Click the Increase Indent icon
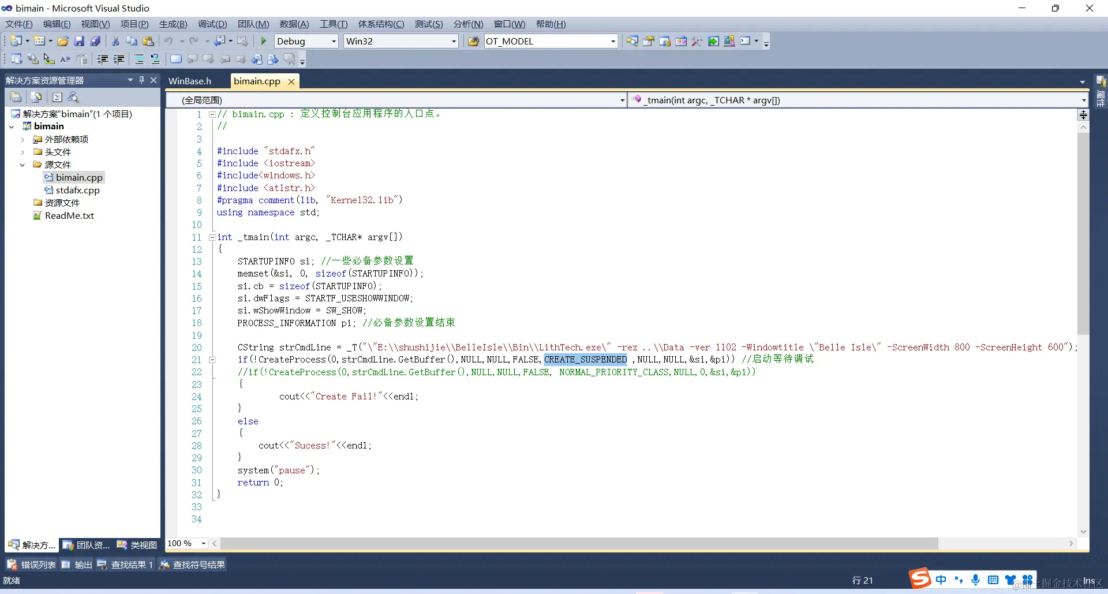 click(119, 59)
